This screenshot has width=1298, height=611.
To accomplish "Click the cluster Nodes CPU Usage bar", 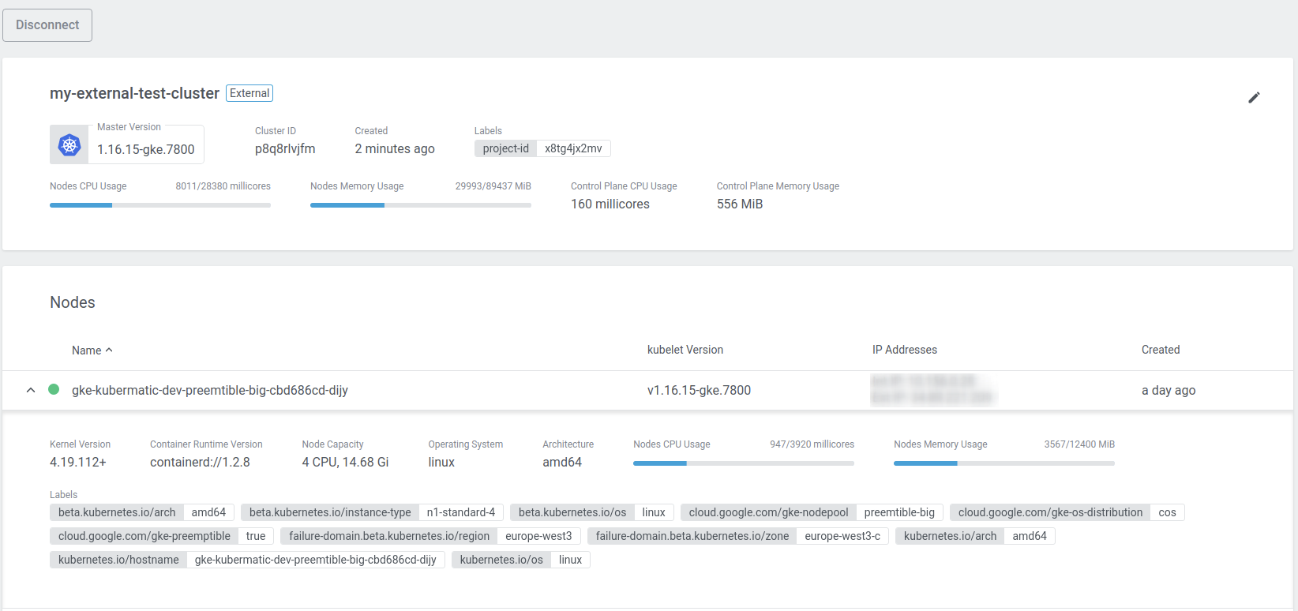I will (159, 205).
